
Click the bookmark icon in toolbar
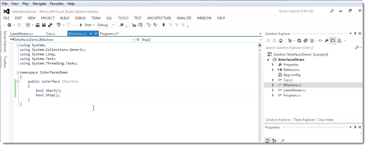[x=164, y=25]
